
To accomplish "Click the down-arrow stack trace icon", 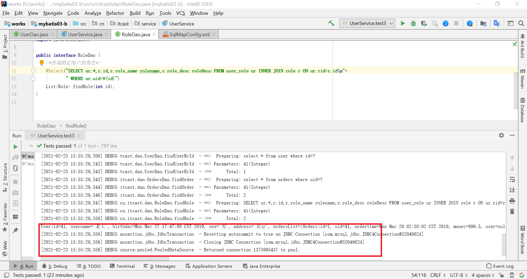I will click(x=512, y=169).
